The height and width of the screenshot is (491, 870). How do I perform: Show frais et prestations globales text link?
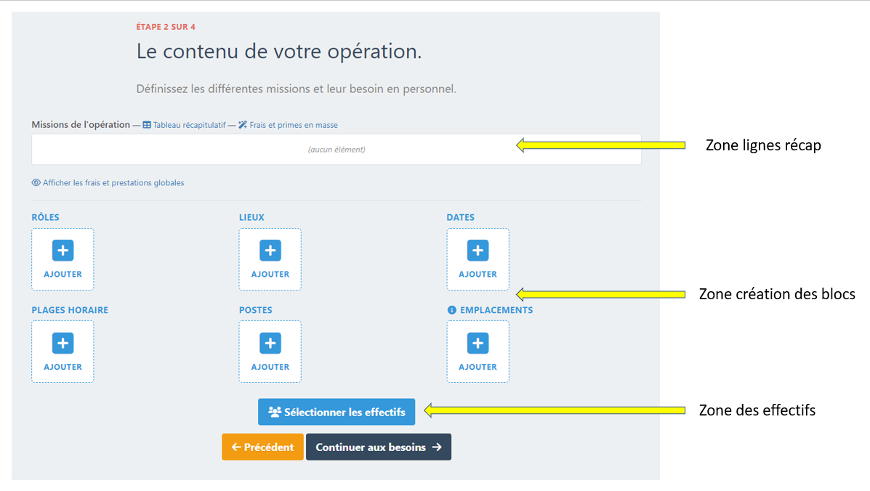(113, 183)
